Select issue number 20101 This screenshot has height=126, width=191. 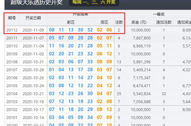(12, 117)
